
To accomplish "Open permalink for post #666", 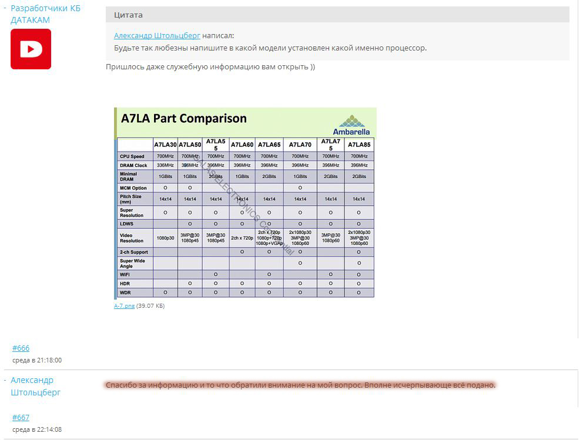I will [21, 348].
